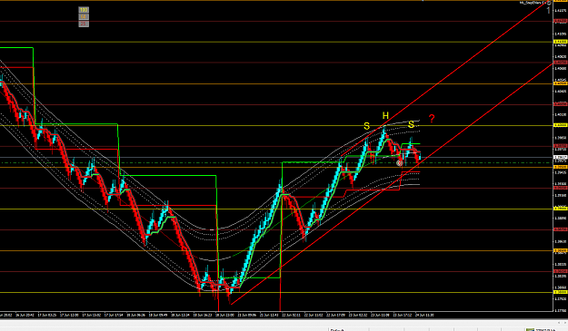Click the 22 Jun 17:09 time axis label
Image resolution: width=568 pixels, height=331 pixels.
[335, 315]
